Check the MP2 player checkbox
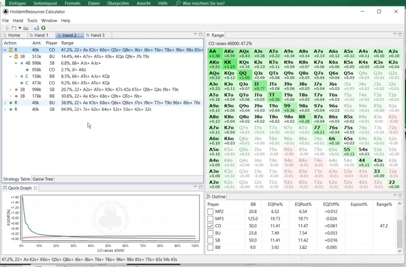Image resolution: width=406 pixels, height=267 pixels. (210, 211)
